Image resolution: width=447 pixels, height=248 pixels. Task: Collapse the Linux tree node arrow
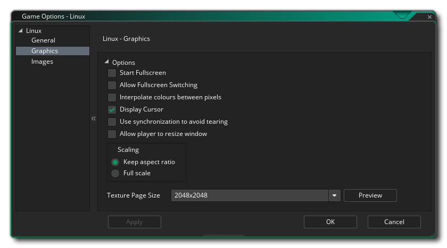pos(21,31)
